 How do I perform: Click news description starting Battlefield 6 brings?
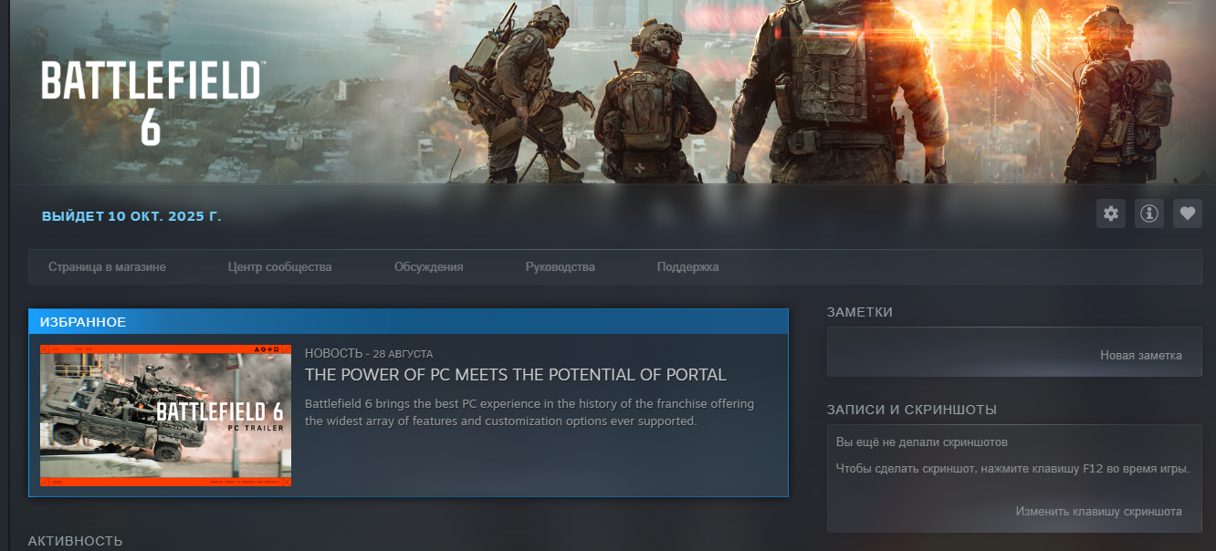tap(529, 412)
